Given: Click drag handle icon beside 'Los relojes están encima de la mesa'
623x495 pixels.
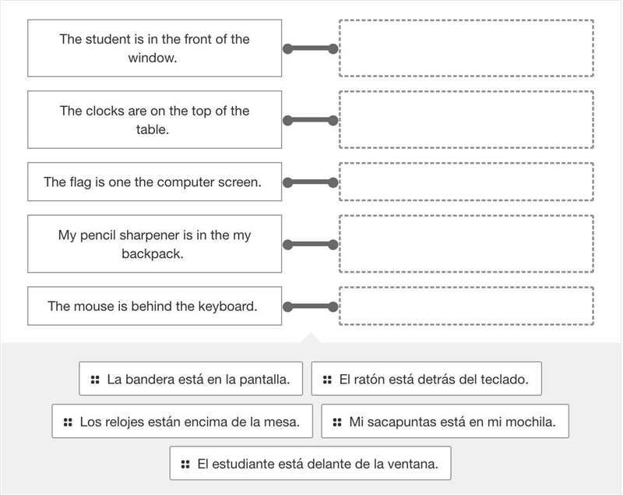Looking at the screenshot, I should (68, 423).
